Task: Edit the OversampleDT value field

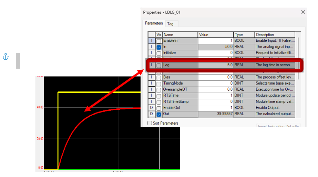Action: 216,89
